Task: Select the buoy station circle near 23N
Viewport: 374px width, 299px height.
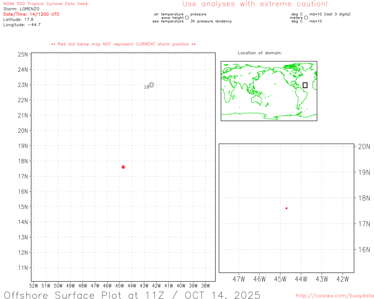Action: coord(151,85)
